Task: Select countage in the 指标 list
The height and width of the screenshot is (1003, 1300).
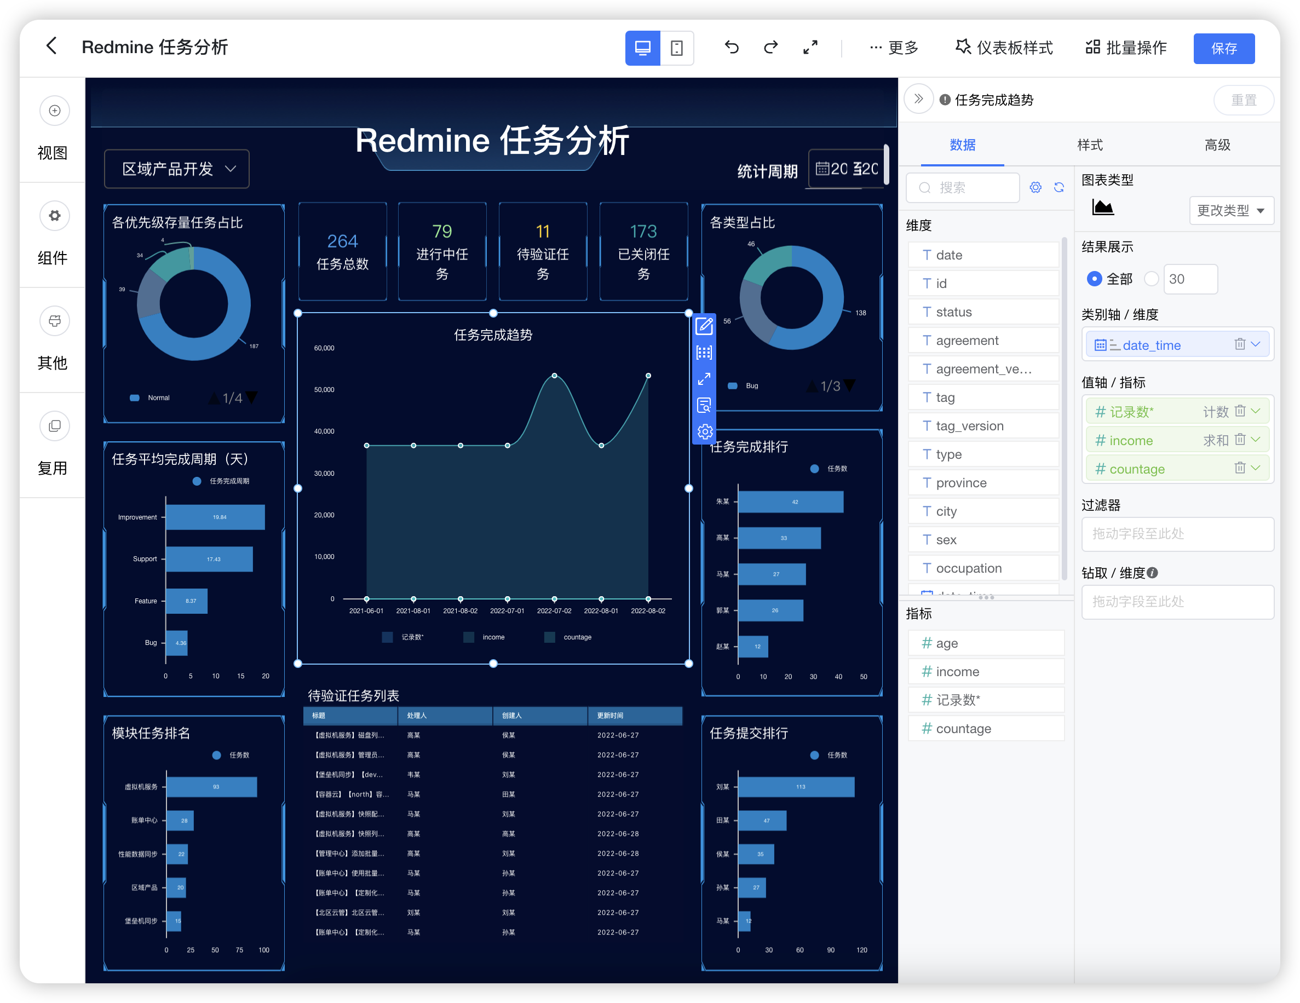Action: [986, 729]
